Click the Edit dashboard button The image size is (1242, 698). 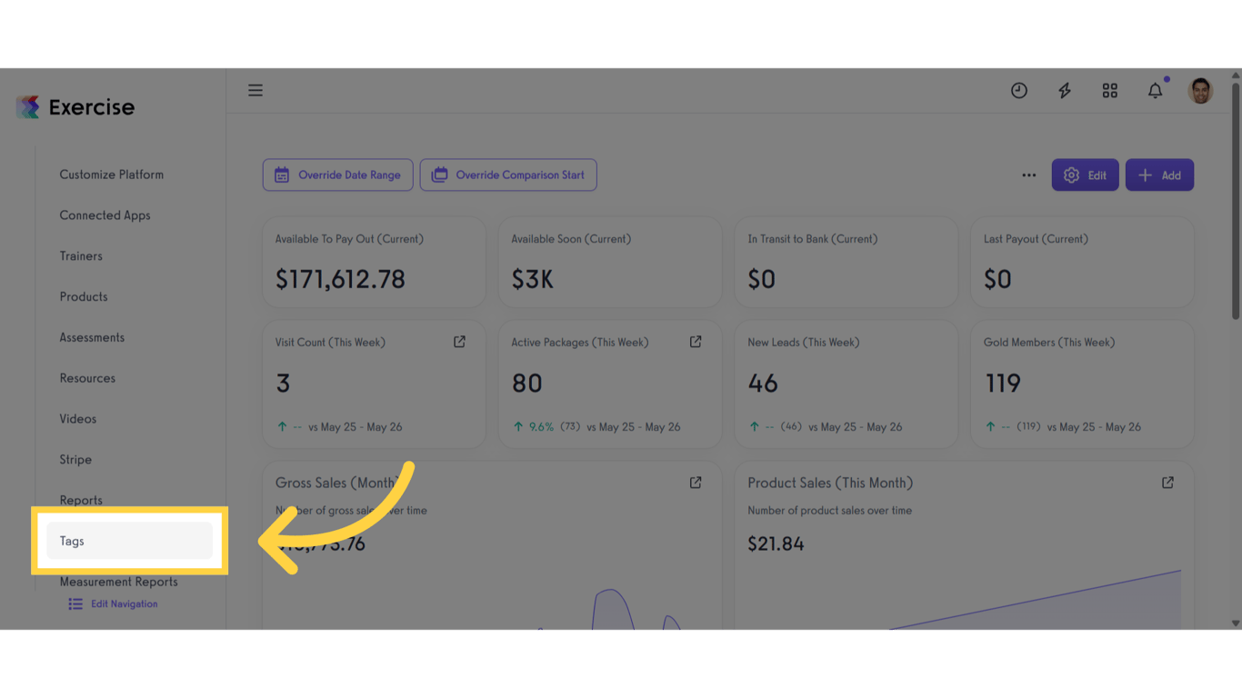click(x=1085, y=175)
